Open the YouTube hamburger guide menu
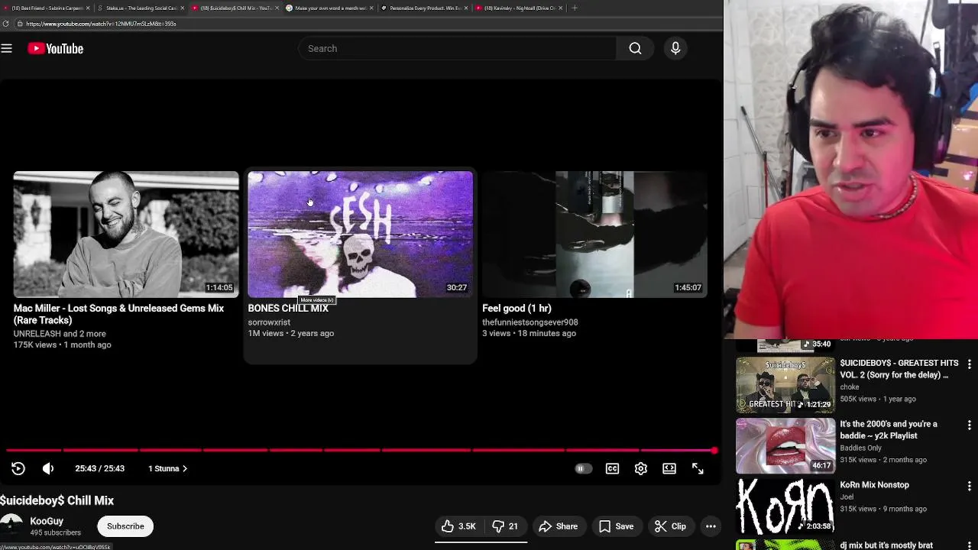This screenshot has height=550, width=978. click(7, 48)
